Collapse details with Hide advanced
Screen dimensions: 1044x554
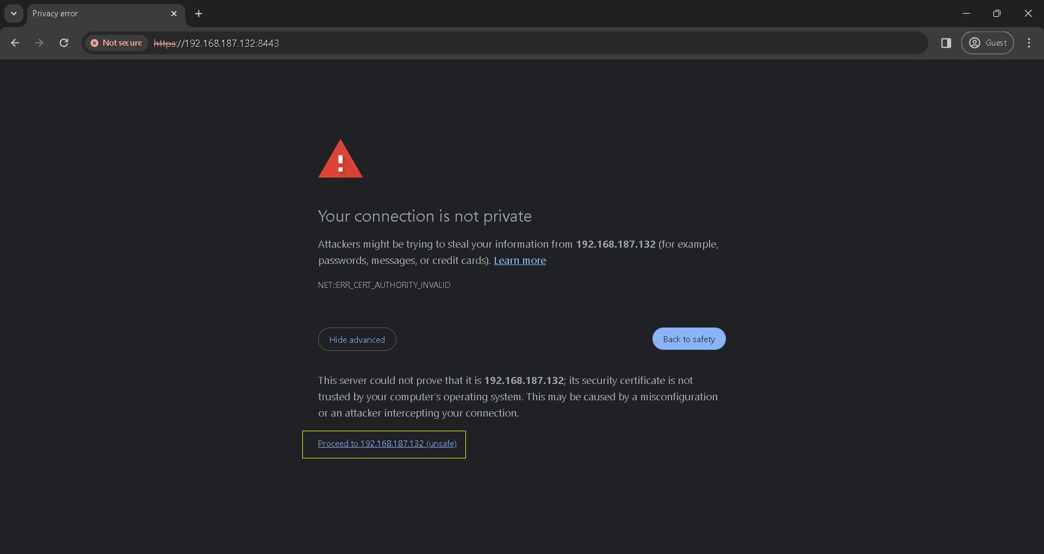(357, 339)
